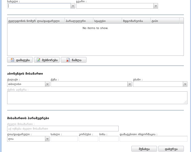The height and width of the screenshot is (152, 191).
Task: Click the შესწორება (edit) pencil icon
Action: tap(39, 60)
